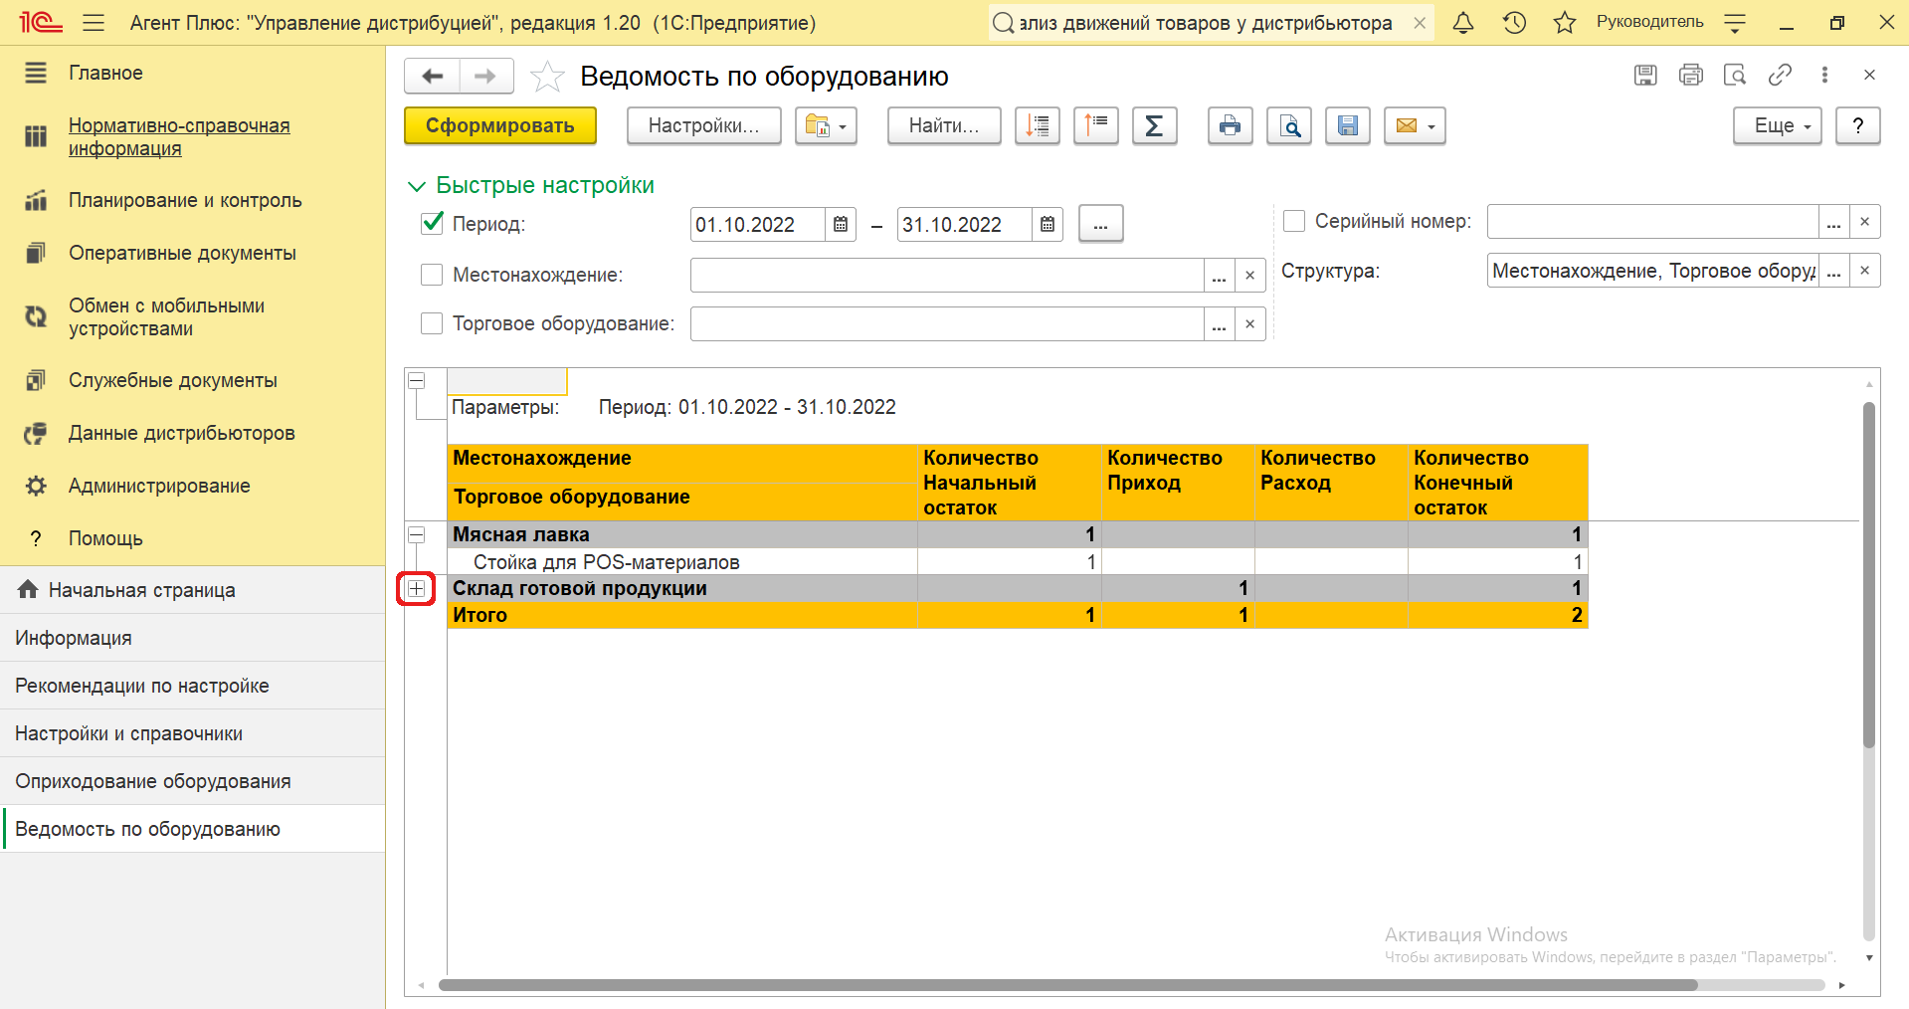This screenshot has width=1909, height=1009.
Task: Open Главное section
Action: coord(105,73)
